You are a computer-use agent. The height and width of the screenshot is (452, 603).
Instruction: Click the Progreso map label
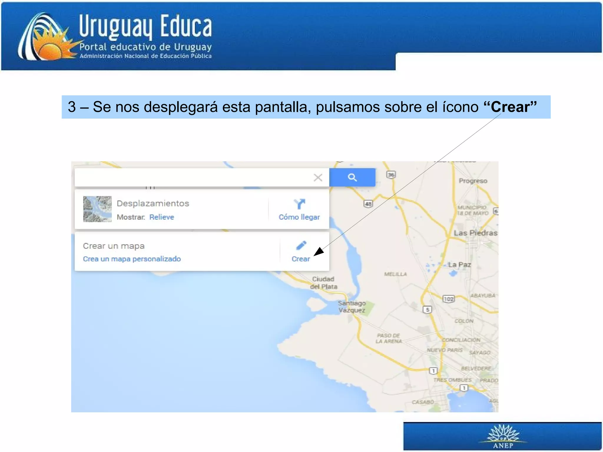473,181
